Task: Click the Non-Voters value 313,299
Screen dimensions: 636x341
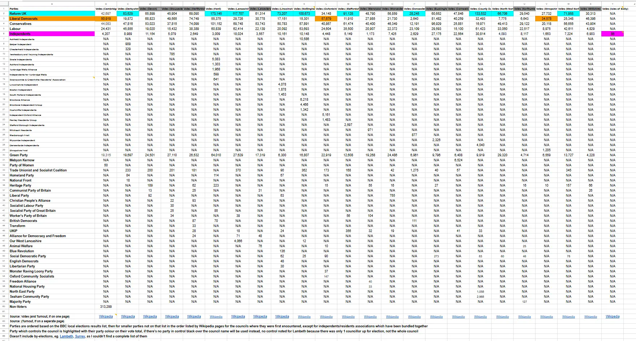Action: point(106,307)
